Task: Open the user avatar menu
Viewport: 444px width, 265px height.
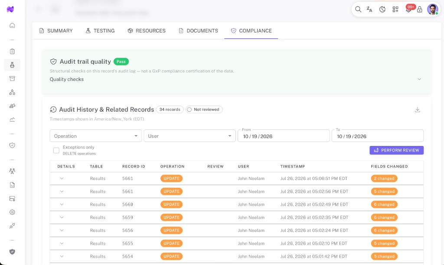Action: (432, 10)
